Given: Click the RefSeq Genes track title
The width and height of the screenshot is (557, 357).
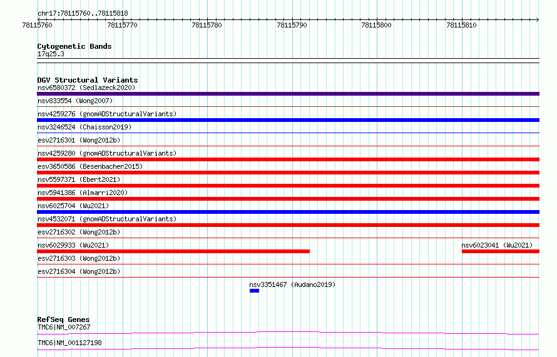Looking at the screenshot, I should [63, 319].
